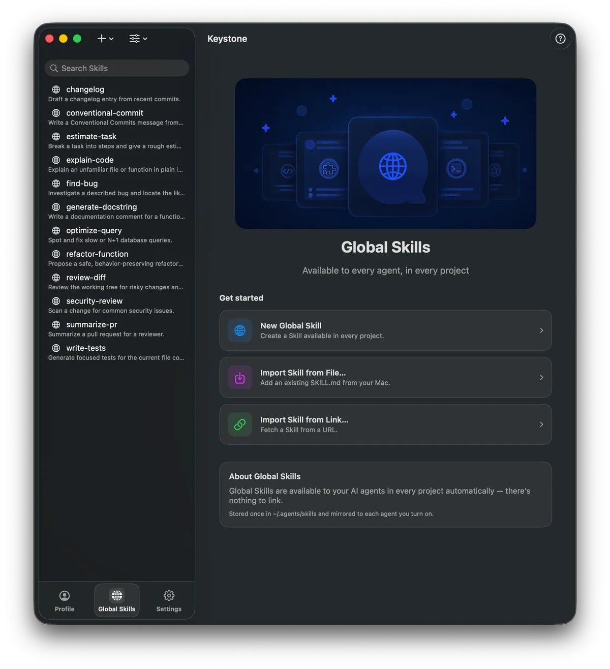Click chevron on Import Skill from Link row

541,424
